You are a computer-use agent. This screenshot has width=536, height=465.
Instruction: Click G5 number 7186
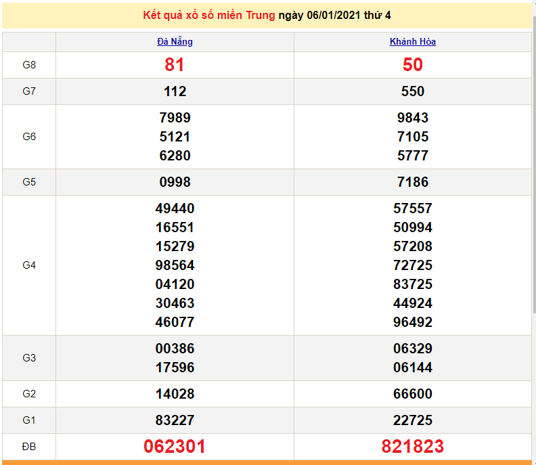coord(412,182)
